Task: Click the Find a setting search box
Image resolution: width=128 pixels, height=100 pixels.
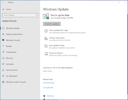Action: [x=20, y=15]
